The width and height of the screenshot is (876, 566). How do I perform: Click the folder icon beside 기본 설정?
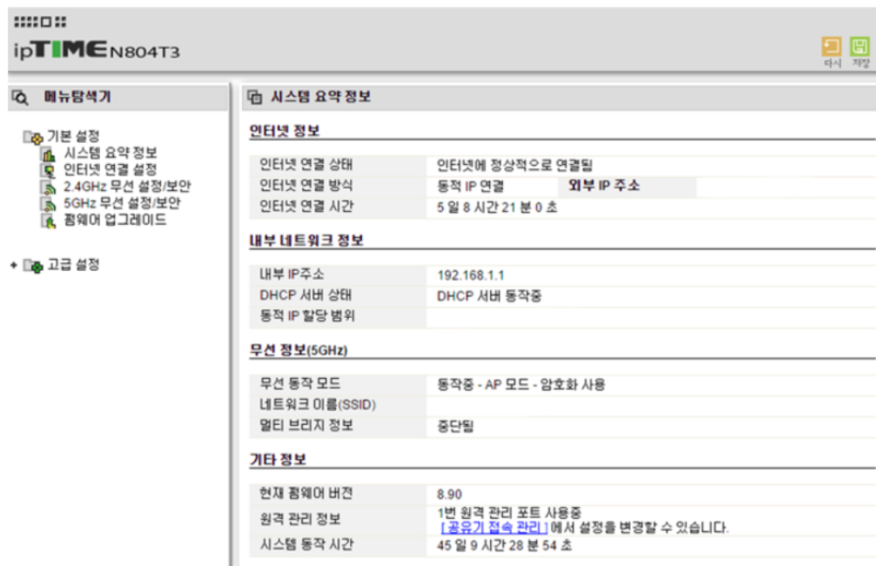click(31, 137)
